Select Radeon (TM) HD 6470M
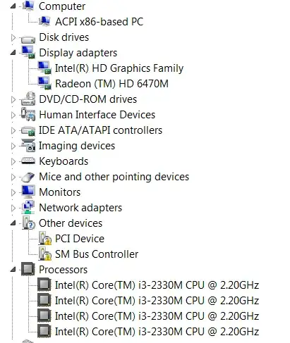 point(111,84)
